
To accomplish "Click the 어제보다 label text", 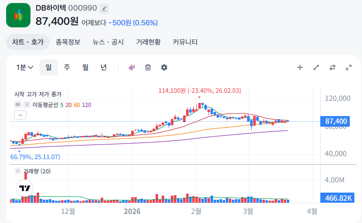I will point(94,23).
